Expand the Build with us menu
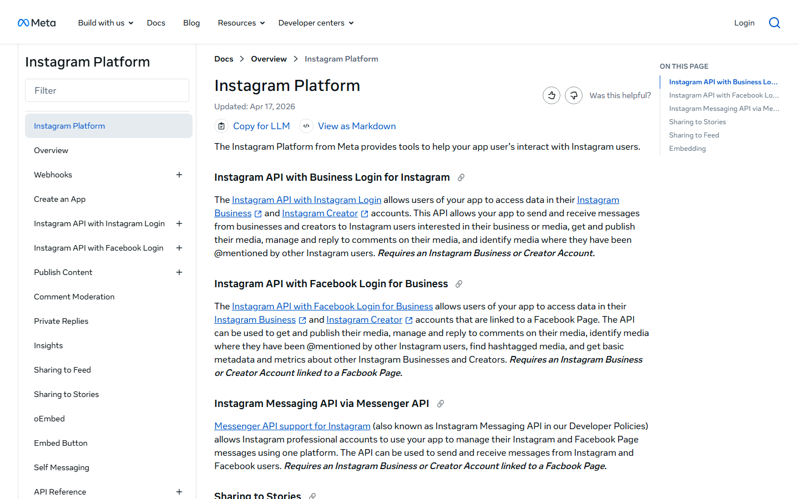 pyautogui.click(x=105, y=23)
